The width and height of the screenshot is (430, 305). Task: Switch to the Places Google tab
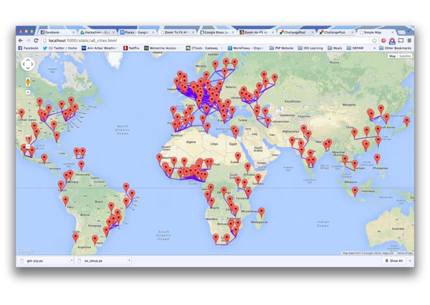point(137,32)
